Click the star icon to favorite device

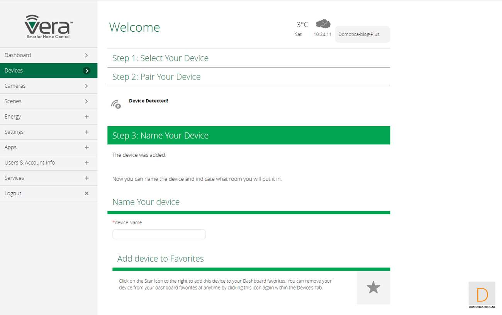pos(373,288)
